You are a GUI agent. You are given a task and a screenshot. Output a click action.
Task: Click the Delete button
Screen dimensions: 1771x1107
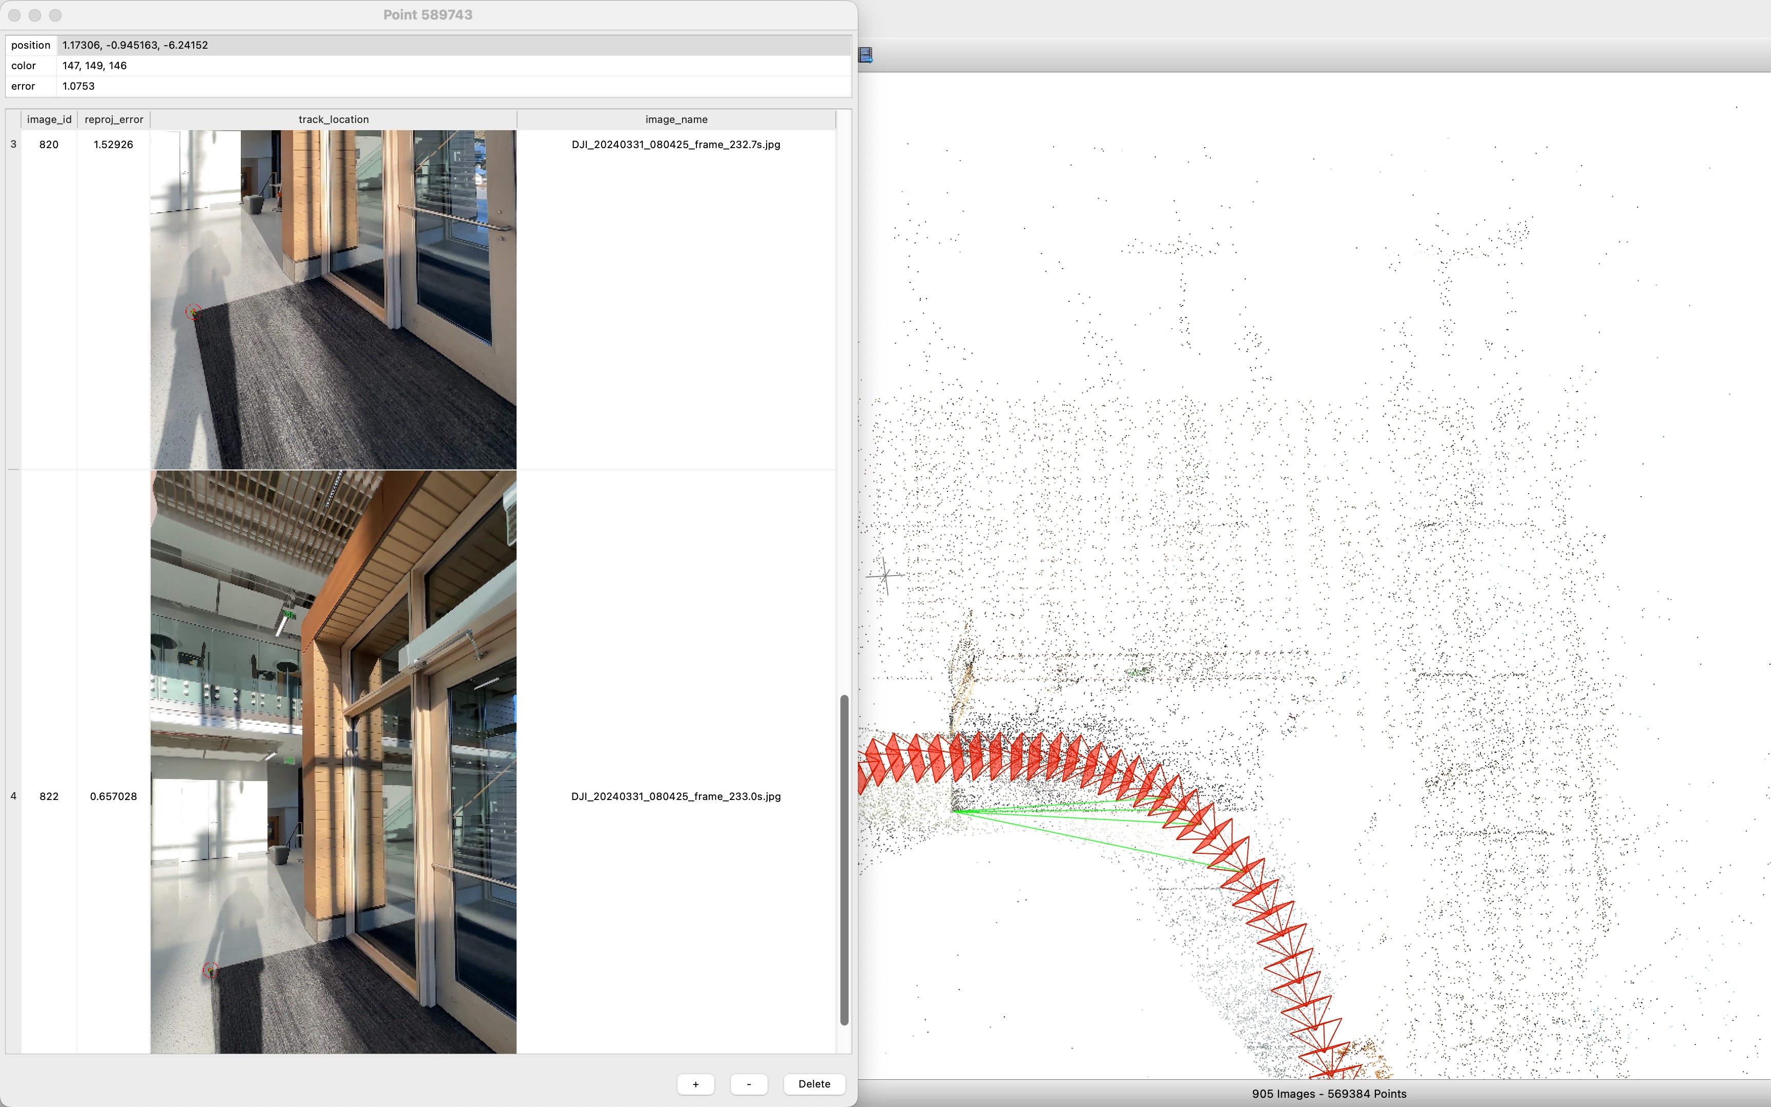(814, 1084)
